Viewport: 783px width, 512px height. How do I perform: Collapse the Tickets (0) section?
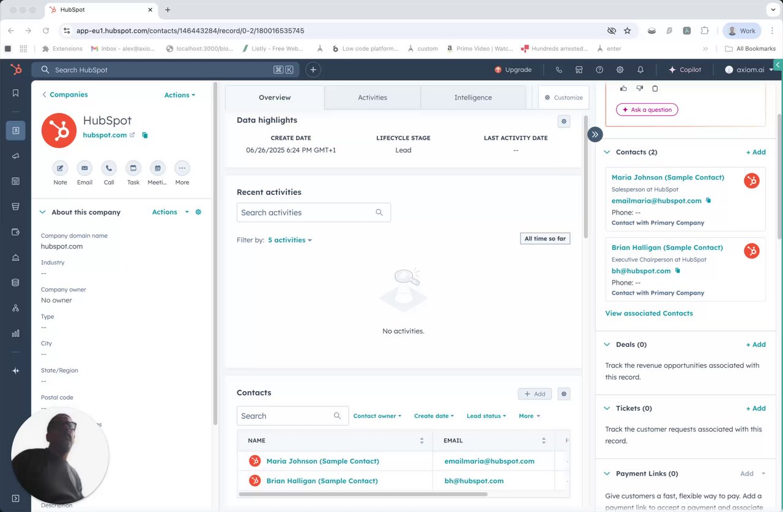coord(607,408)
